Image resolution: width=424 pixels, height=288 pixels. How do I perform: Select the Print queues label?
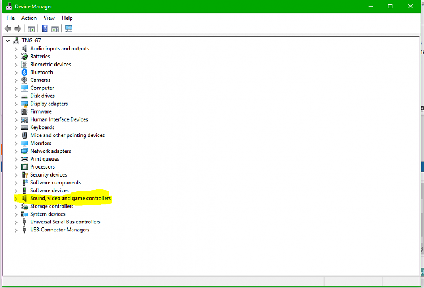(x=44, y=159)
